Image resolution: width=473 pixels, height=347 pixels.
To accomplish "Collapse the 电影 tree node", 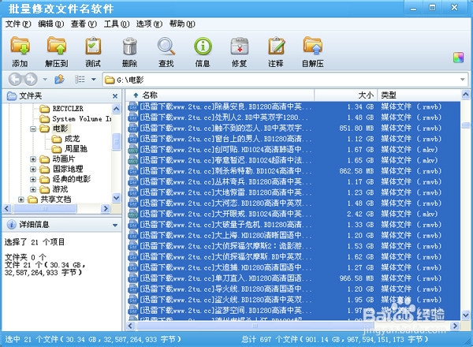I will 33,129.
